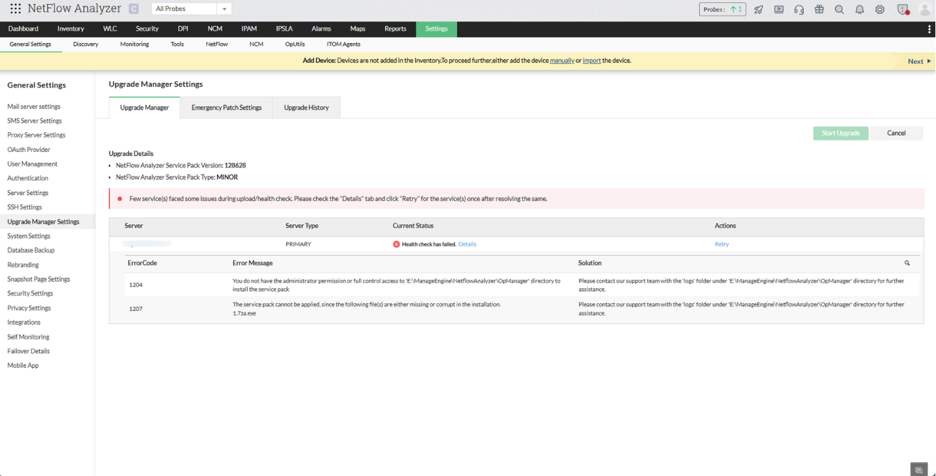936x476 pixels.
Task: Open User Management in sidebar
Action: (33, 164)
